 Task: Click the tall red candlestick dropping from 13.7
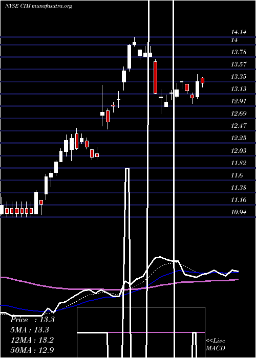tap(156, 78)
